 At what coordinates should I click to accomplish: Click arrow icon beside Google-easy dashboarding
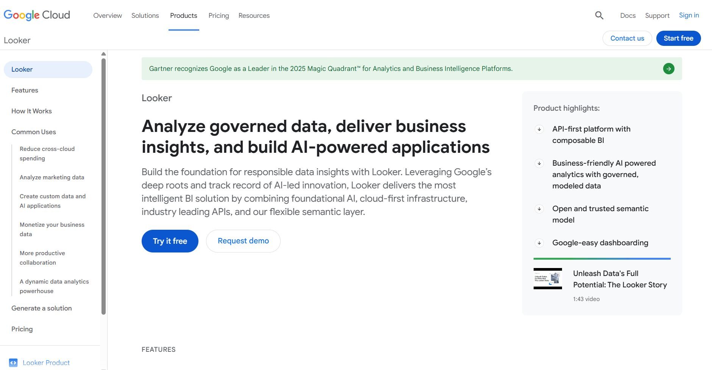point(539,243)
